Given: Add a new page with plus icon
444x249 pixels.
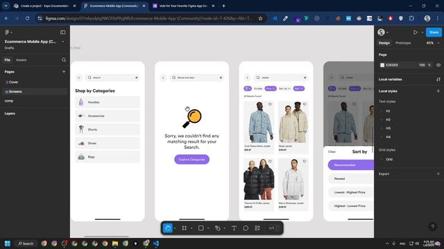Looking at the screenshot, I should point(64,72).
